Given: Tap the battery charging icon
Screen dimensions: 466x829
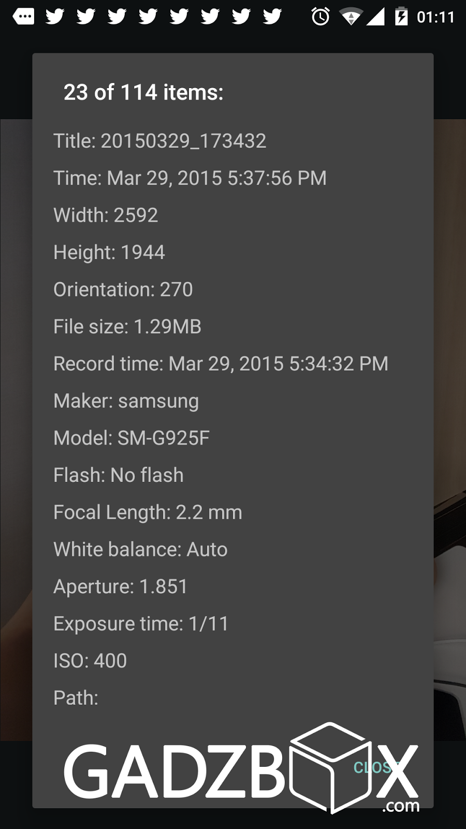Looking at the screenshot, I should (401, 17).
